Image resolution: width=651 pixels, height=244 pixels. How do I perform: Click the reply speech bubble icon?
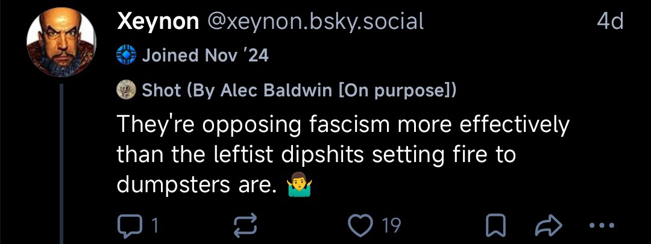point(128,225)
